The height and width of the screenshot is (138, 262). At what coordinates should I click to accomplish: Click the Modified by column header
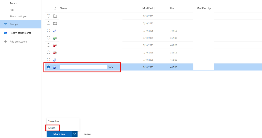click(204, 8)
